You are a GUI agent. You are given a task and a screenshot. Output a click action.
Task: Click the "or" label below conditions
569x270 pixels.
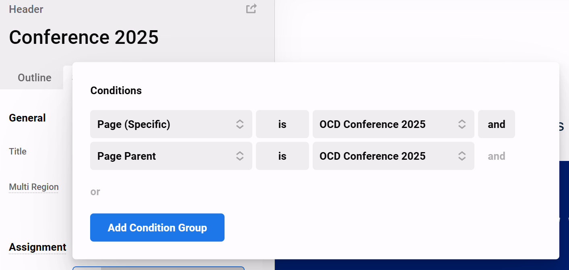click(x=95, y=192)
